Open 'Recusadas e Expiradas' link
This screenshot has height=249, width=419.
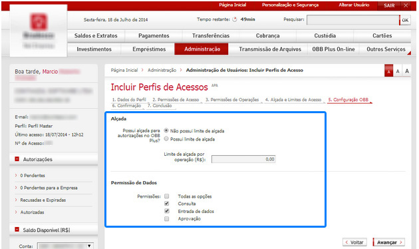[43, 200]
